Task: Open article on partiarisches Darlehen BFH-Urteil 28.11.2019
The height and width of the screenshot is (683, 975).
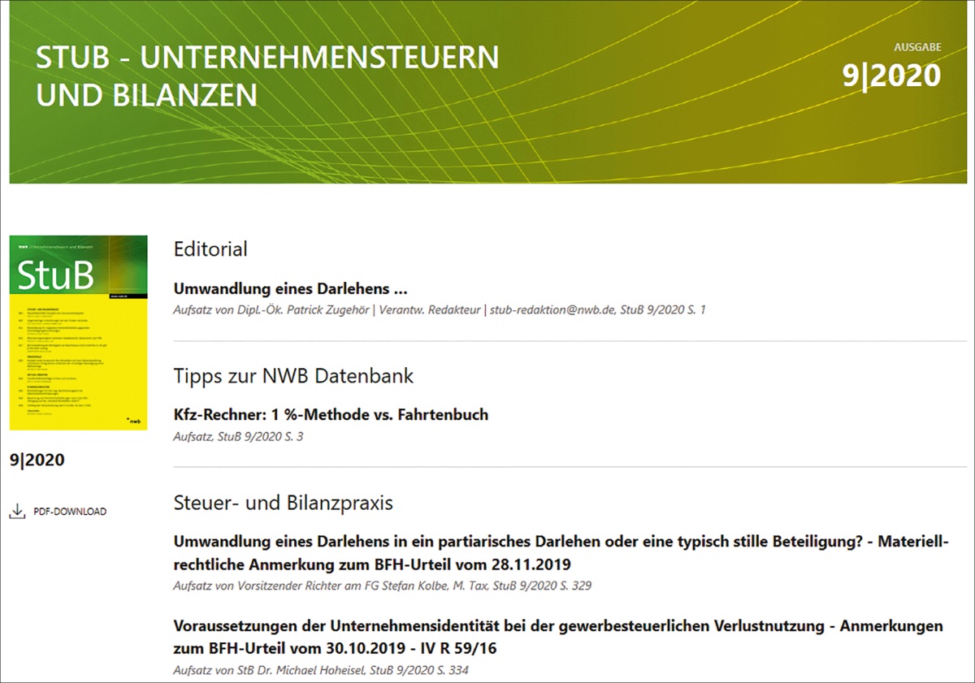Action: coord(561,552)
